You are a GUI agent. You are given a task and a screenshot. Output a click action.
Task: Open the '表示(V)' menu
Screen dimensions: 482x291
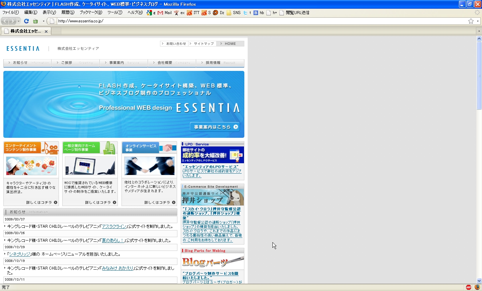[49, 12]
